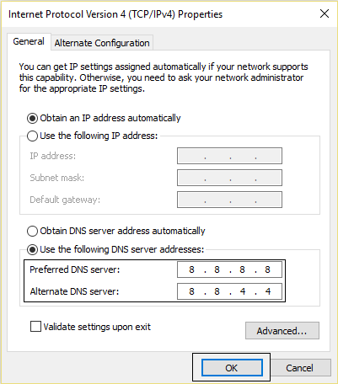Switch to Alternate Configuration tab
The image size is (338, 384).
pyautogui.click(x=102, y=43)
